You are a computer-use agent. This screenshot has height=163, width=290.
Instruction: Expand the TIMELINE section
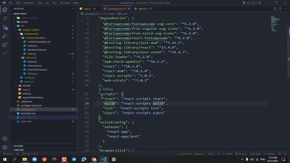[19, 150]
